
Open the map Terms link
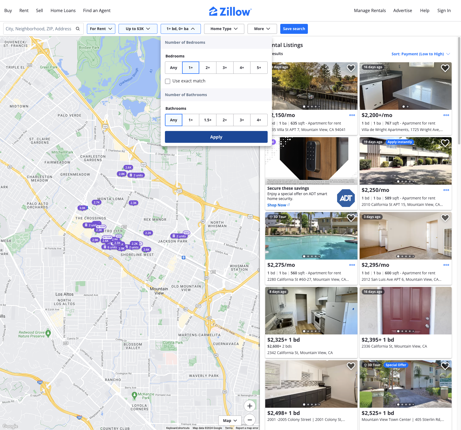click(x=229, y=428)
